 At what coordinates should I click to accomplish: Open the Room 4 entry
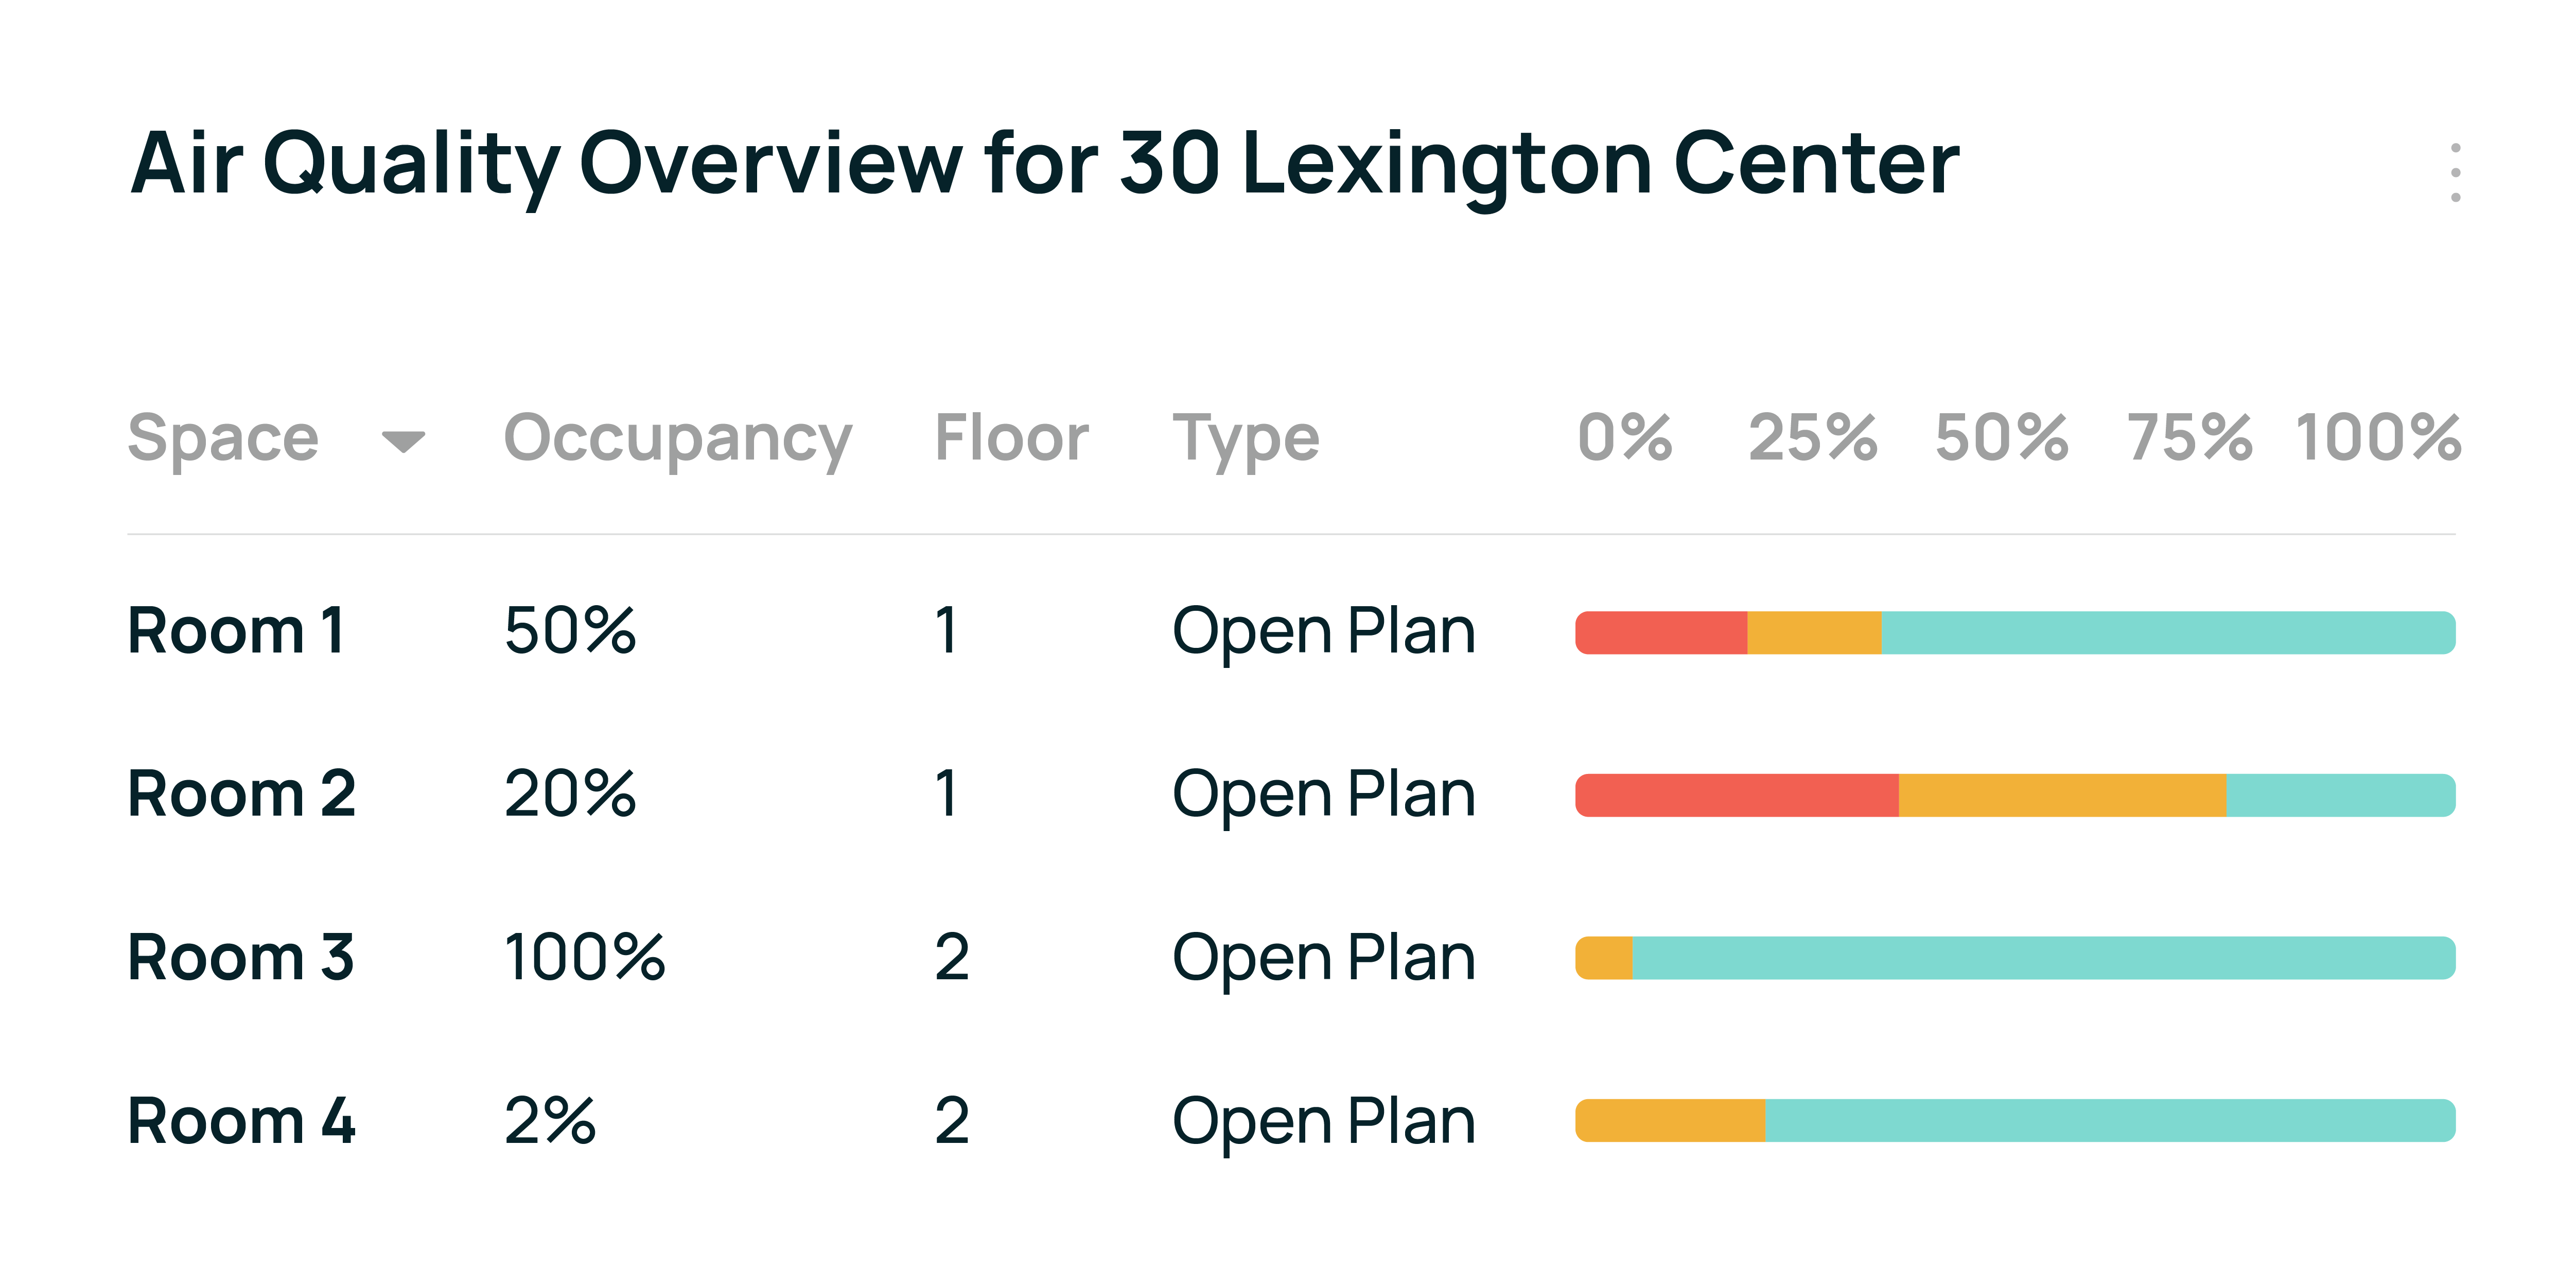[x=241, y=1120]
